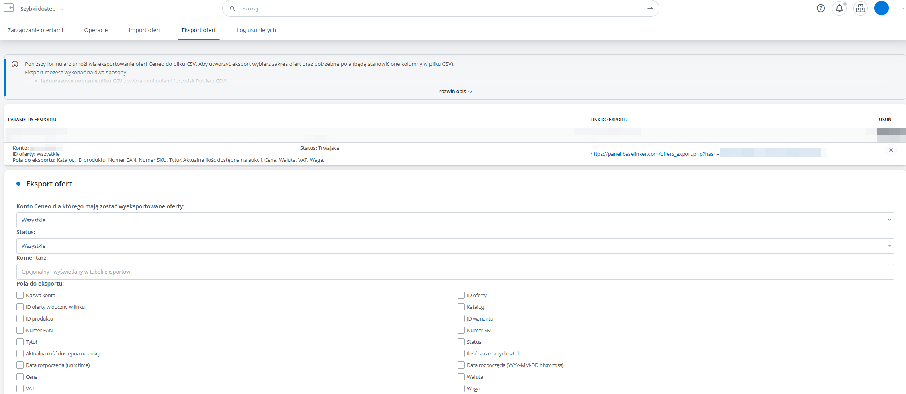Open the baselinker offers export link
This screenshot has width=906, height=394.
[654, 154]
